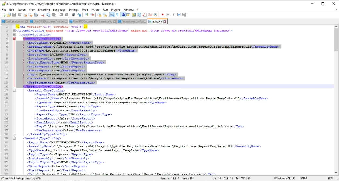Viewport: 339px width, 181px height.
Task: Toggle Synchronize Horizontal Scrolling
Action: point(105,15)
